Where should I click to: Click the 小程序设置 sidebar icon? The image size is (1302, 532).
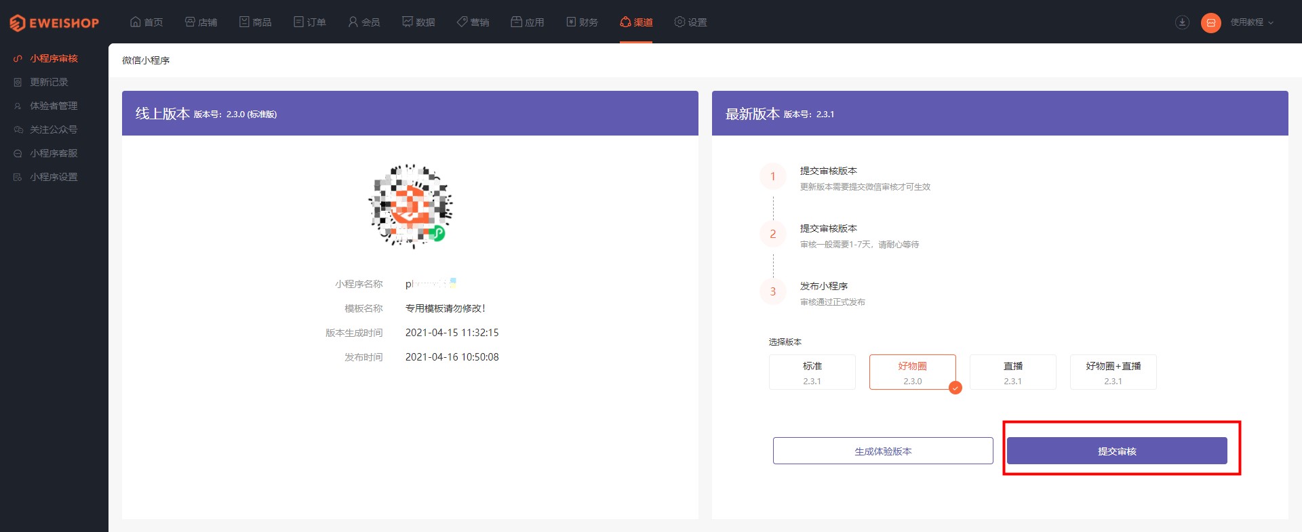point(18,177)
